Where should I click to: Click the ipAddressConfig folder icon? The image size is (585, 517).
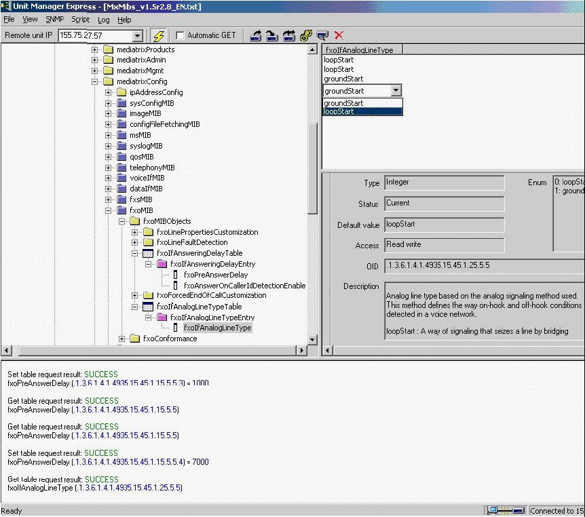click(x=121, y=92)
